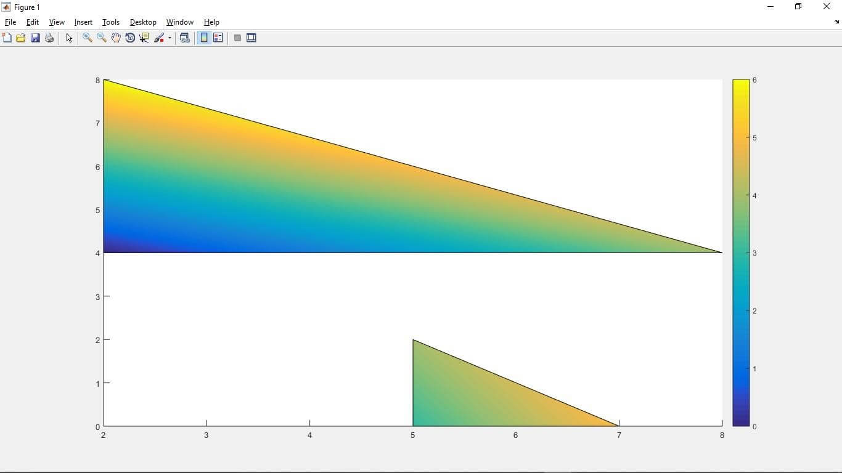Save the current figure
This screenshot has height=473, width=842.
coord(35,38)
